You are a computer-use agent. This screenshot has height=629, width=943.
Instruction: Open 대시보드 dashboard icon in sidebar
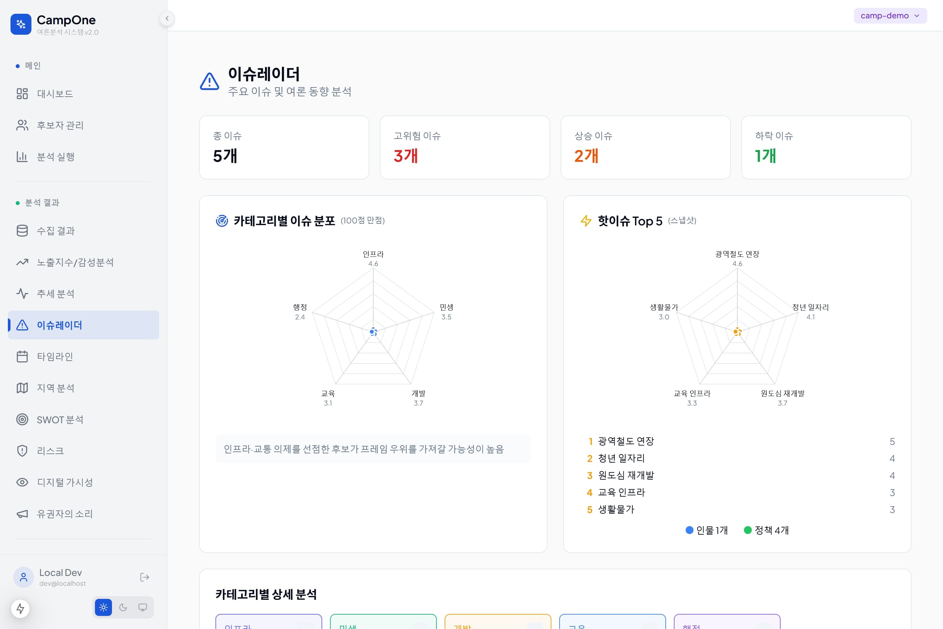tap(22, 94)
